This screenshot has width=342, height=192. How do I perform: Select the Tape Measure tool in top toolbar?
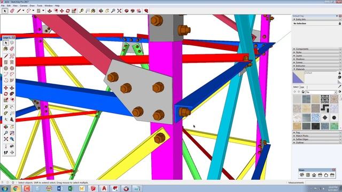81,11
